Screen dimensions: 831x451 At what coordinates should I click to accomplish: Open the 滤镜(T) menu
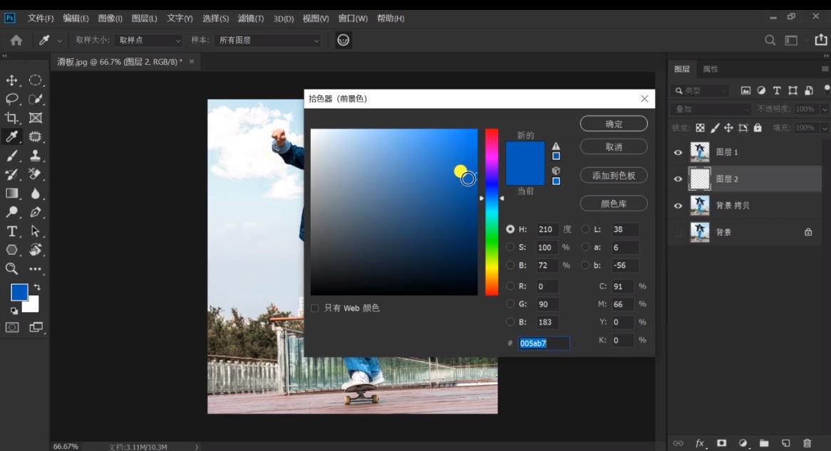pos(250,18)
